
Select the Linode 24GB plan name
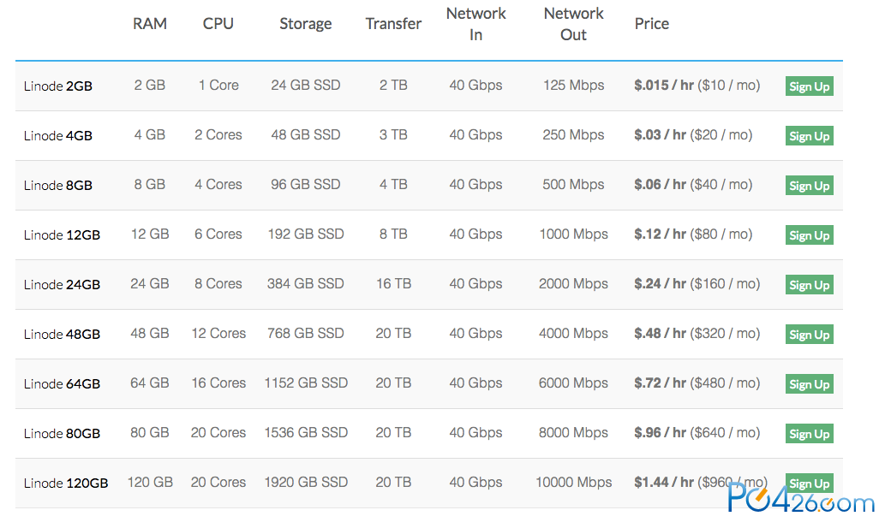pyautogui.click(x=62, y=284)
